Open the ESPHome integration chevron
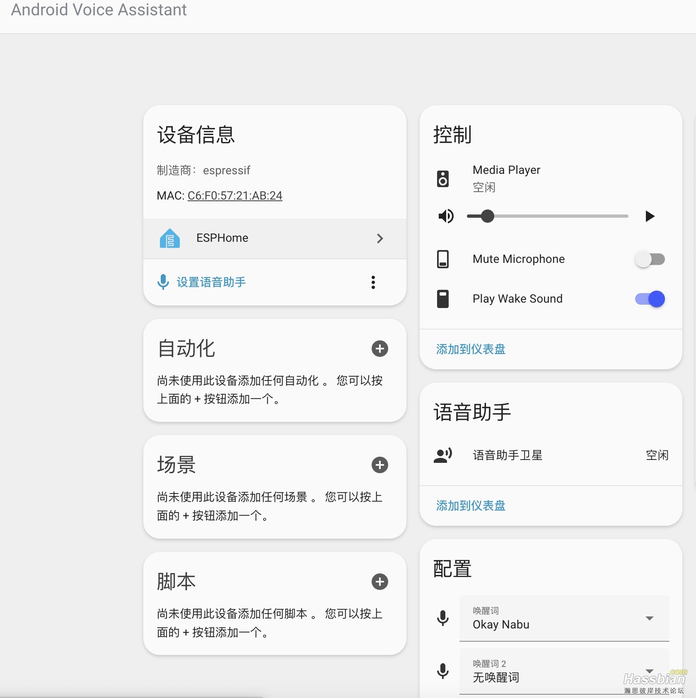 (x=379, y=238)
